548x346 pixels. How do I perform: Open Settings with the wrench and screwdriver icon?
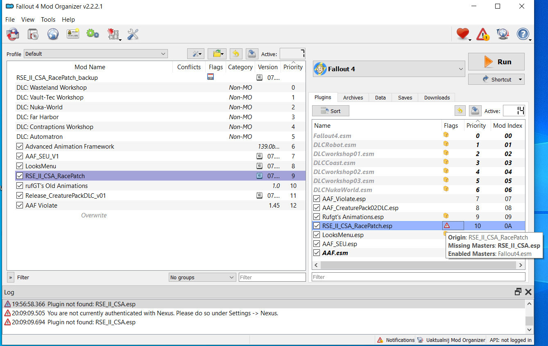133,34
